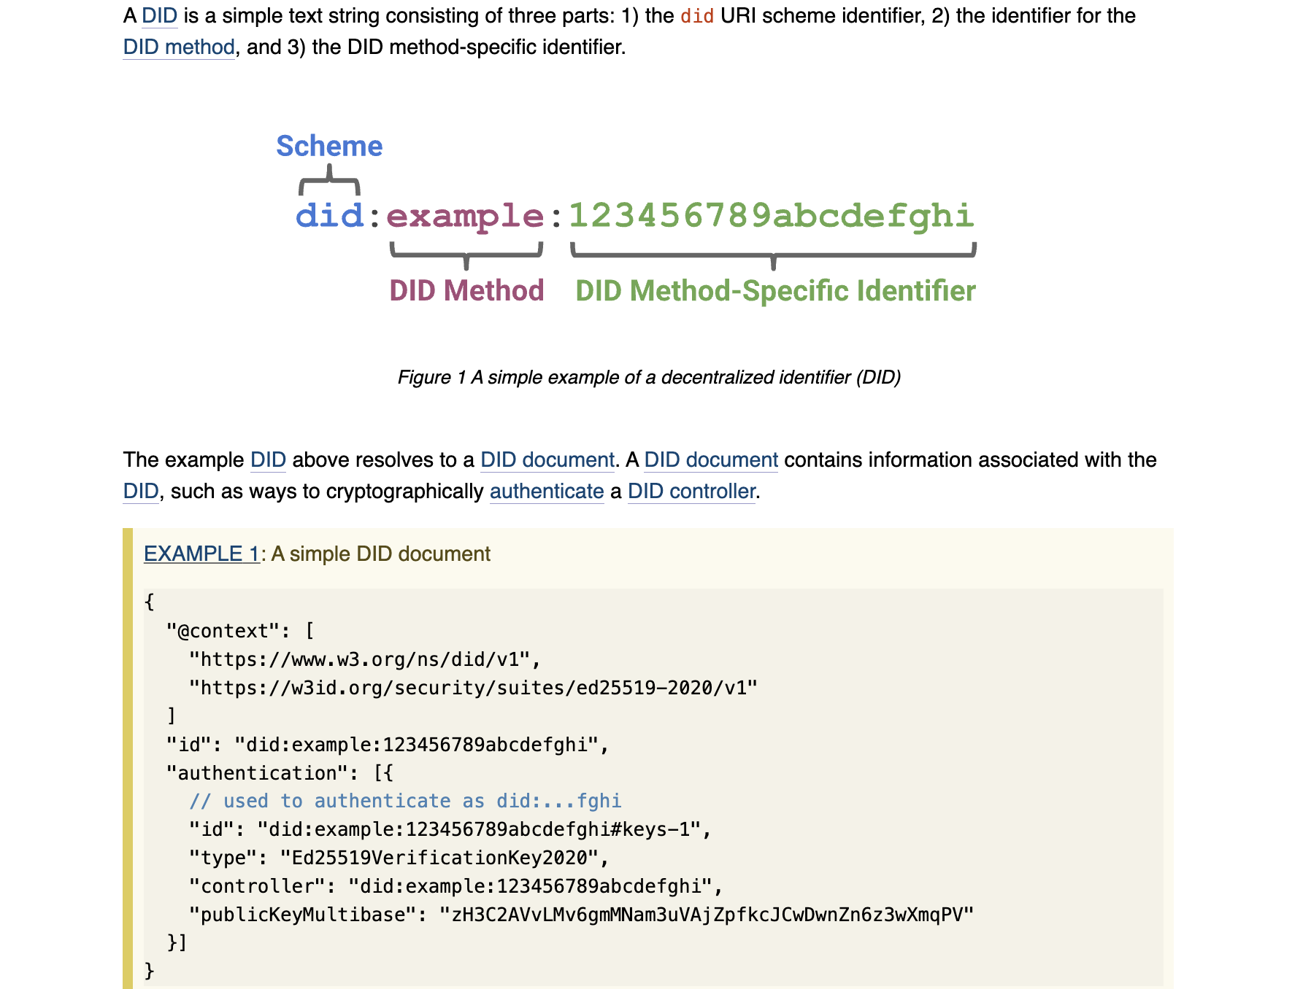
Task: Click the purple 'DID Method' figure label
Action: (466, 290)
